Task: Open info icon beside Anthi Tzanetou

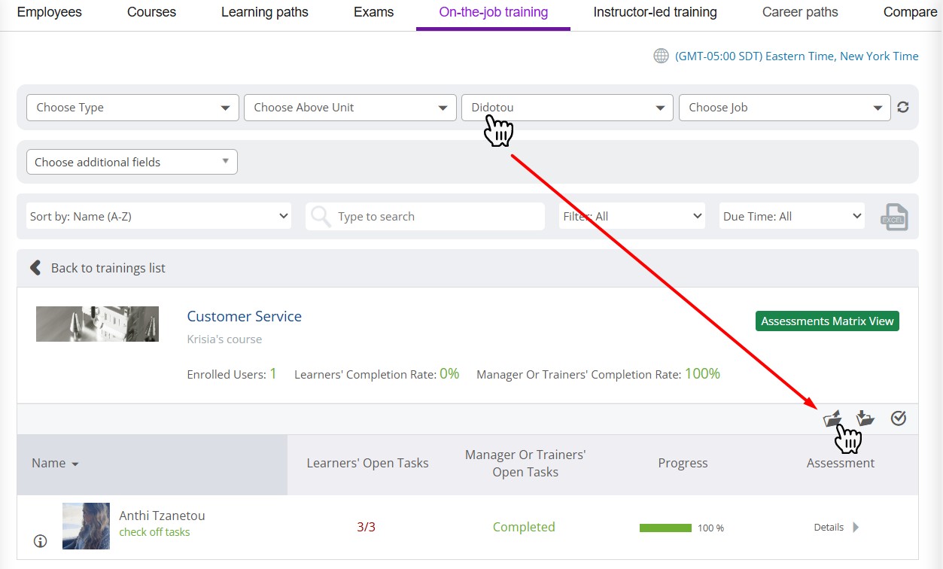Action: pyautogui.click(x=41, y=541)
